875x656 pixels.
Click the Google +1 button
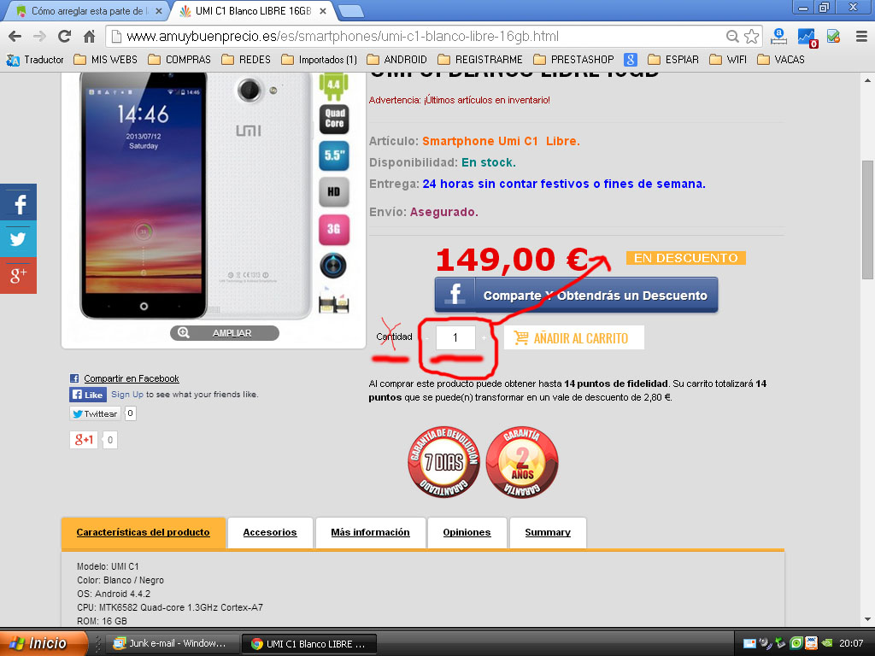coord(84,440)
